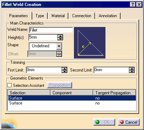Decrease First Limit with down arrow
This screenshot has height=130, width=144.
tap(64, 71)
